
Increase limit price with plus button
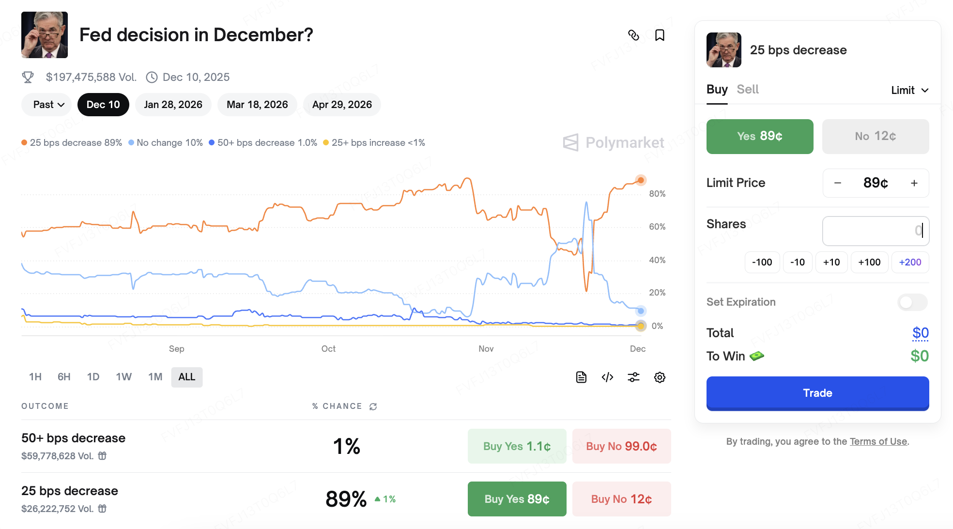pyautogui.click(x=914, y=183)
